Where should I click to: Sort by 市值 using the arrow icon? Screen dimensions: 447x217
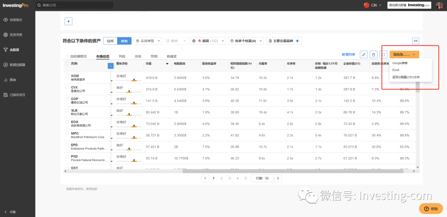tap(167, 64)
